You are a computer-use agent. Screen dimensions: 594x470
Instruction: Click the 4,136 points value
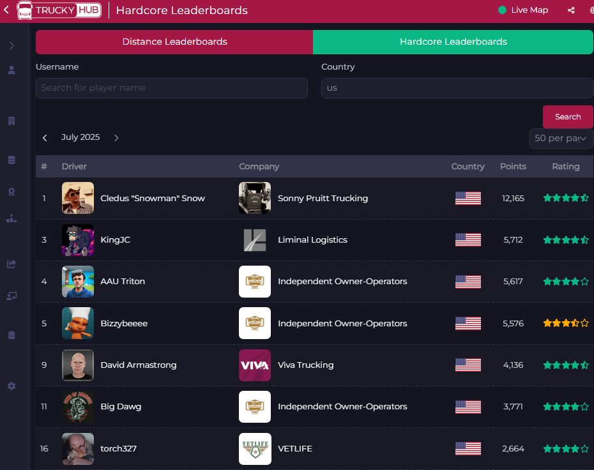[513, 365]
